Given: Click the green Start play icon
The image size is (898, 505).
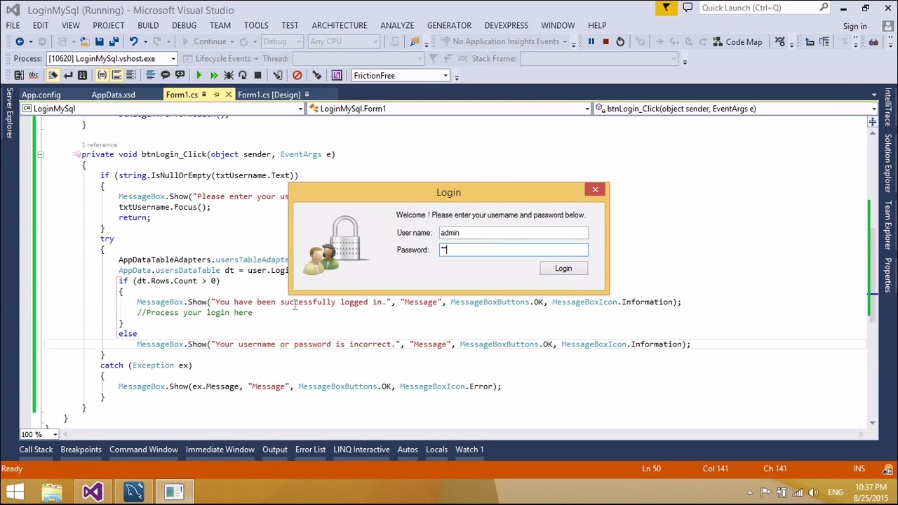Looking at the screenshot, I should (199, 76).
